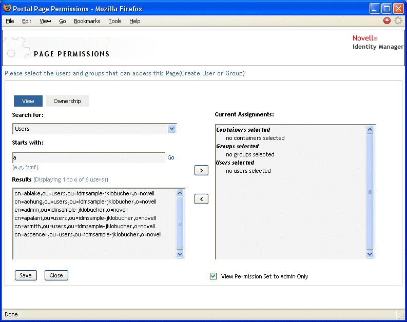Image resolution: width=407 pixels, height=322 pixels.
Task: Click 'Displaying 1 to 6 of 6 users' text
Action: [70, 179]
